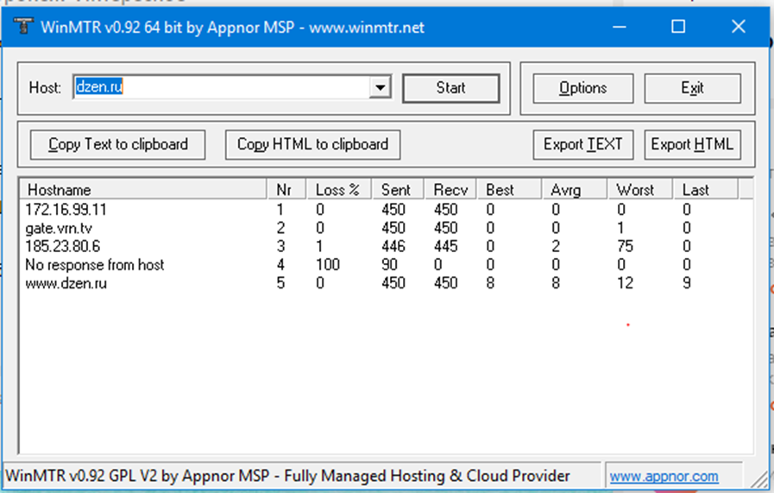
Task: Click Copy Text to clipboard
Action: 118,144
